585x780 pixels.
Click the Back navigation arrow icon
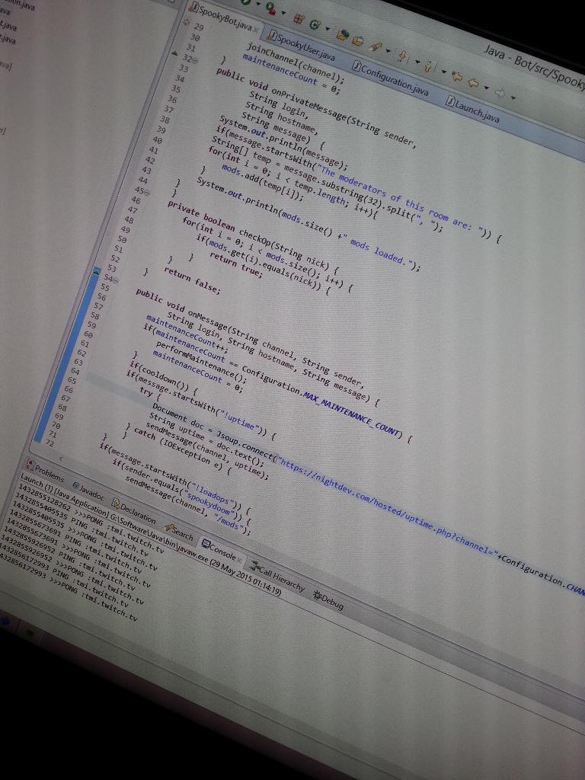point(474,82)
